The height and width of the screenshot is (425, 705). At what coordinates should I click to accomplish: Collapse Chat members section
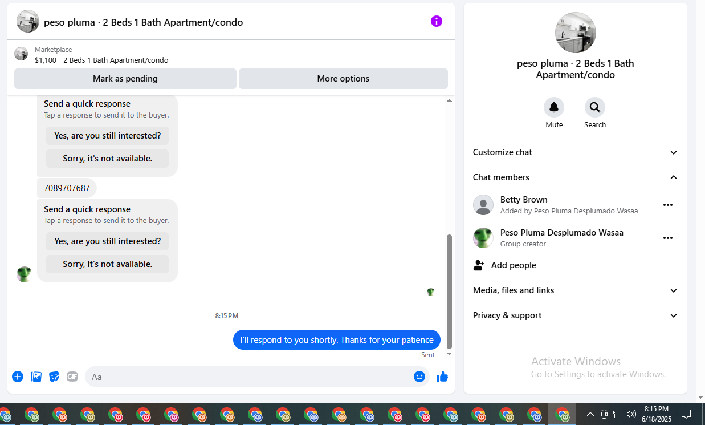click(x=576, y=177)
